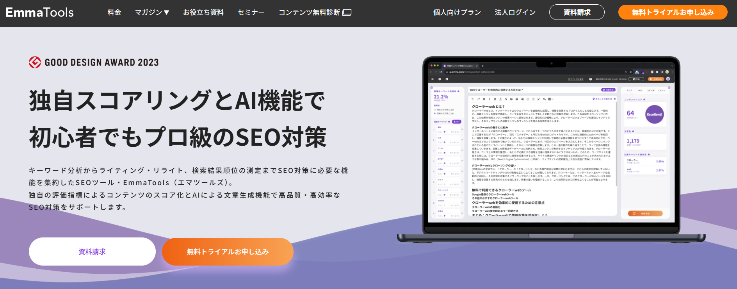The width and height of the screenshot is (737, 289).
Task: Open the セミナー navigation item
Action: pos(251,12)
